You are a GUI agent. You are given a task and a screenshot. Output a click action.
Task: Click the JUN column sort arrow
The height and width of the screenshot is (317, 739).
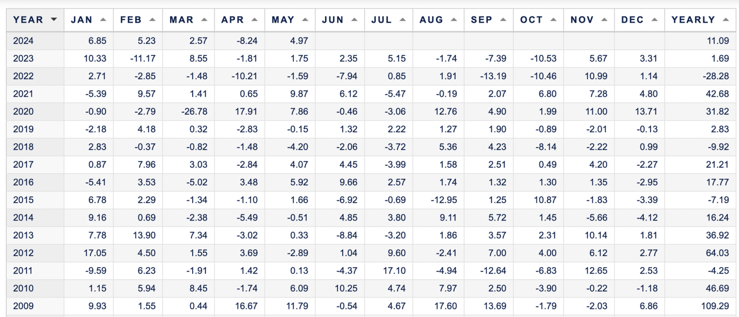point(354,20)
